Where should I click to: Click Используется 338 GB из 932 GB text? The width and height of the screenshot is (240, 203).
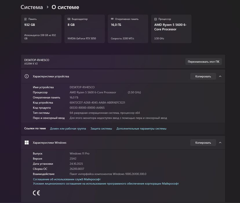40,37
